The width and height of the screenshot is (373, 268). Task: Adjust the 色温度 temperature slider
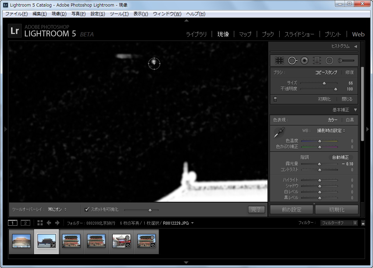320,141
